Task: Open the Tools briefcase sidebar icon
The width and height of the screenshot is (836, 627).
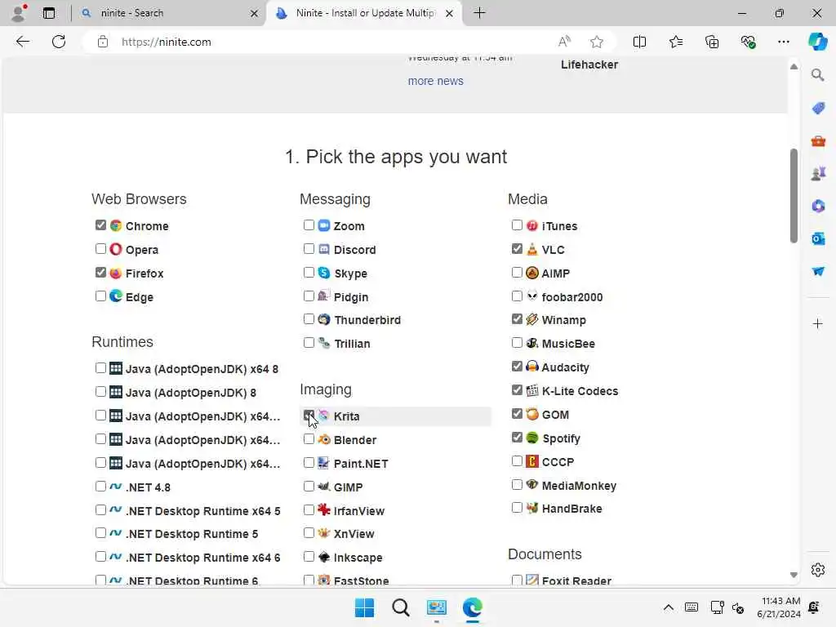Action: [818, 141]
